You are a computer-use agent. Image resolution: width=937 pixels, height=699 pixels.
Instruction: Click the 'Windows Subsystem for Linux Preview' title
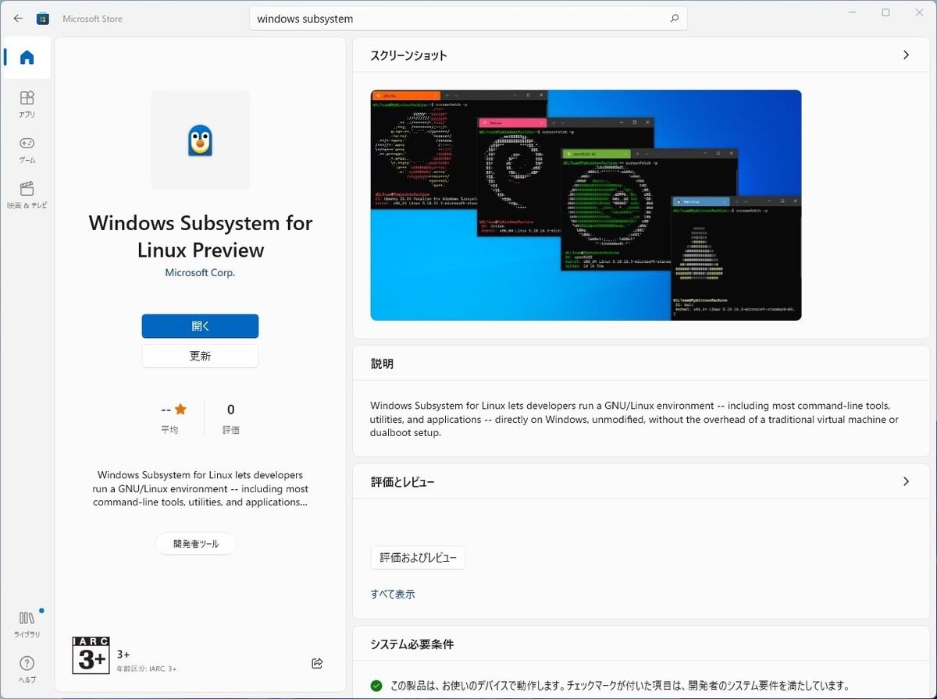[200, 236]
